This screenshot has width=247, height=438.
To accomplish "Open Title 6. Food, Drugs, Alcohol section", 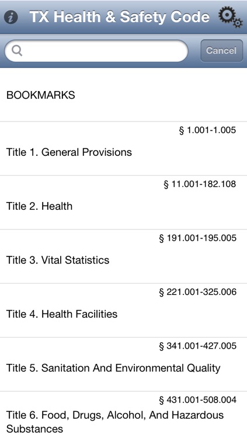I will (124, 415).
